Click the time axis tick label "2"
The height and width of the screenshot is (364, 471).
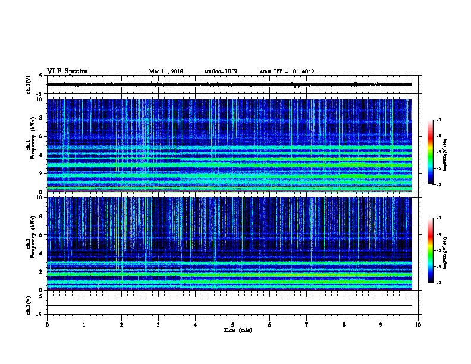click(121, 325)
